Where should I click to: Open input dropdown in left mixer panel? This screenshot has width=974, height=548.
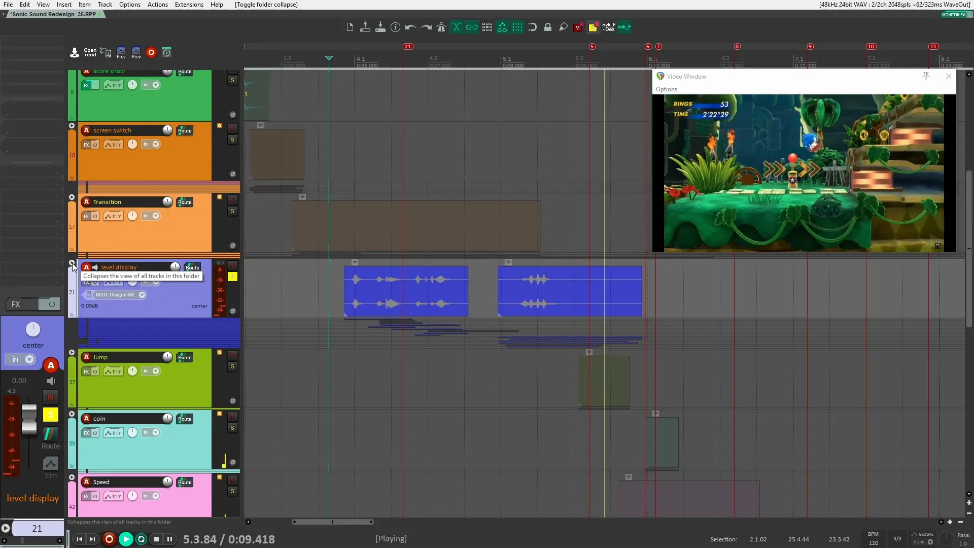(x=29, y=359)
